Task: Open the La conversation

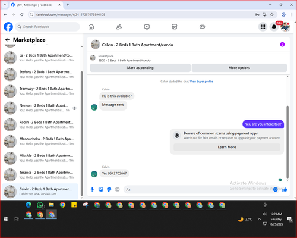Action: click(x=40, y=58)
